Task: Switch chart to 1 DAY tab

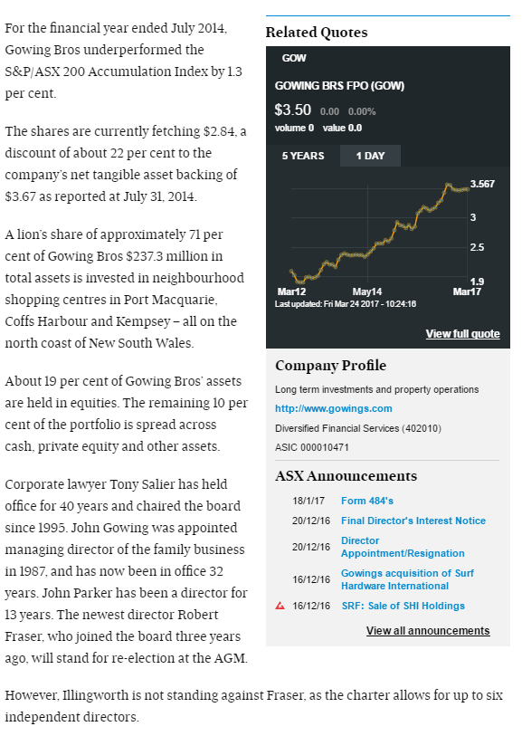Action: (x=370, y=156)
